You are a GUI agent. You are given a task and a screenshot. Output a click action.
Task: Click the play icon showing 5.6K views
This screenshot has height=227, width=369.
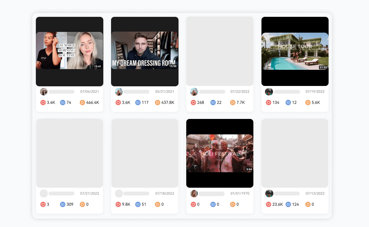(x=308, y=102)
